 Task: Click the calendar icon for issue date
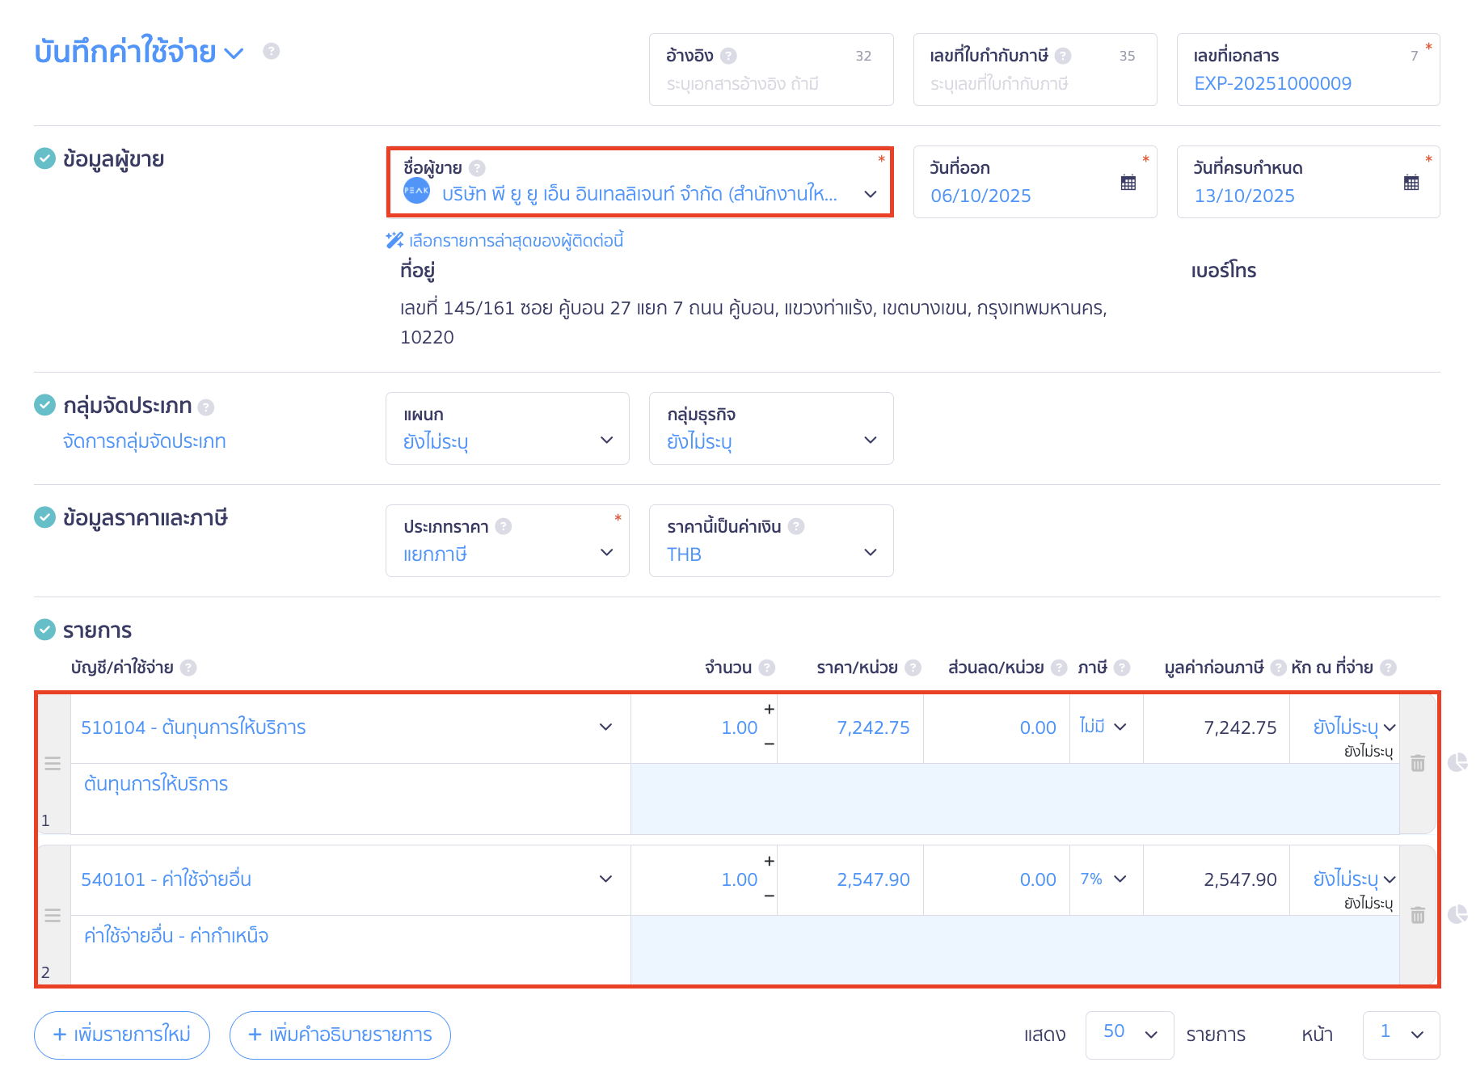(1128, 183)
